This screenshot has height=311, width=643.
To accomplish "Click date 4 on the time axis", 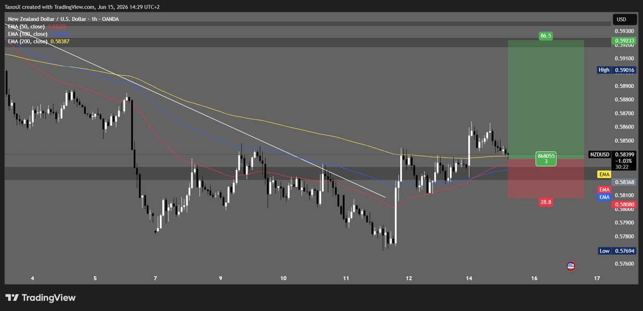I will tap(33, 278).
